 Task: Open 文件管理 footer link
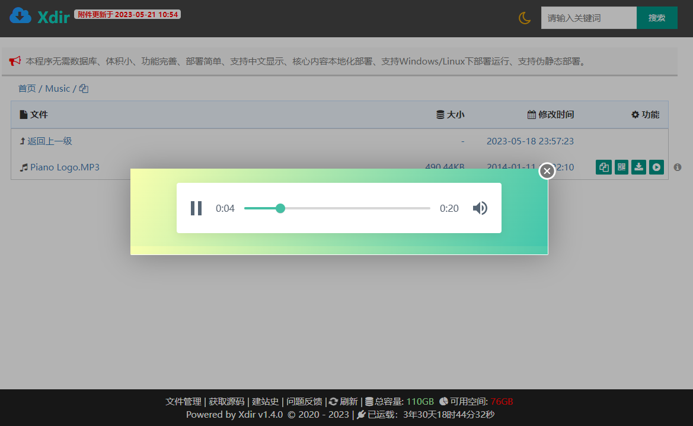point(183,402)
